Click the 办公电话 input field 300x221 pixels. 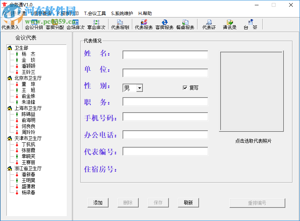pyautogui.click(x=165, y=134)
